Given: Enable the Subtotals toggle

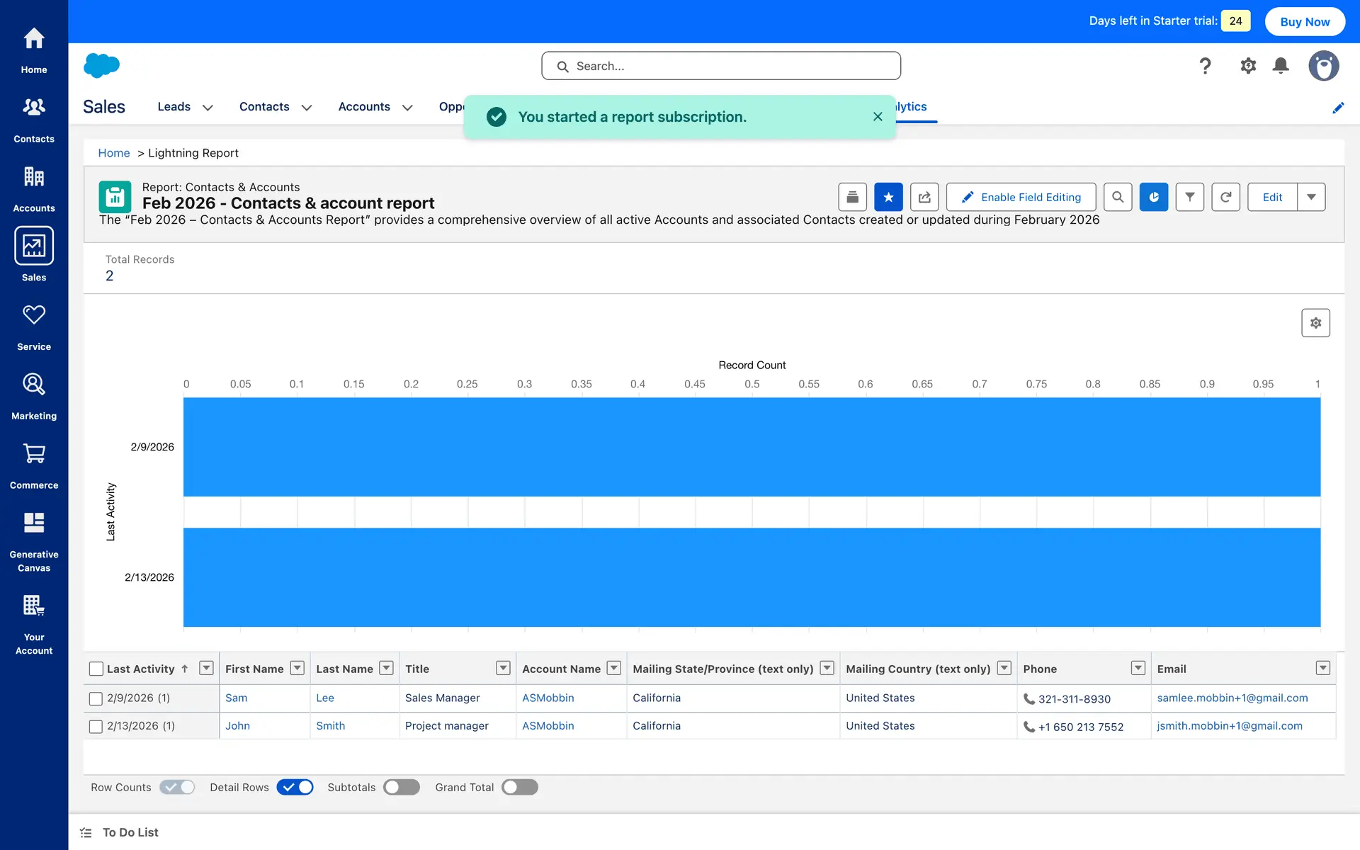Looking at the screenshot, I should [401, 787].
